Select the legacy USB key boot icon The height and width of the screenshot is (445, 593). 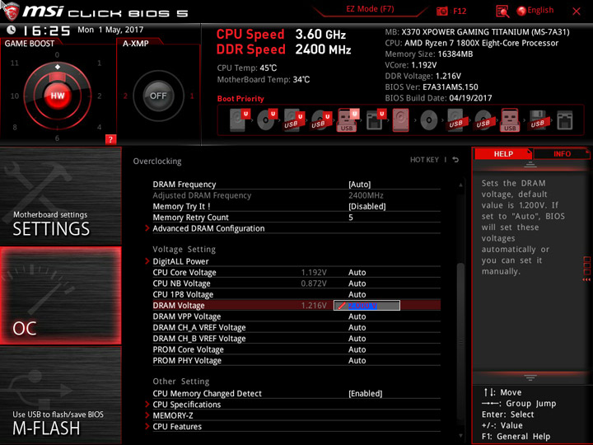510,120
